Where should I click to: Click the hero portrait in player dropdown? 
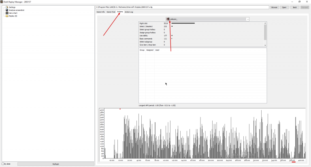[x=168, y=19]
